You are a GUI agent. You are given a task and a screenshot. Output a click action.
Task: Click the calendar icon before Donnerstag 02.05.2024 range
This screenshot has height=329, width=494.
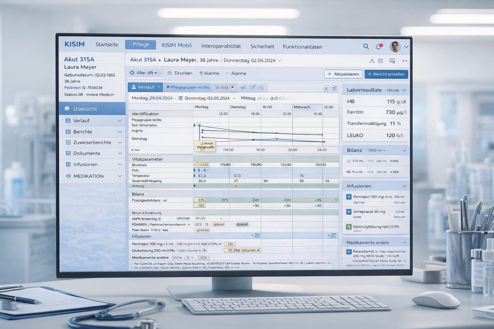[x=181, y=98]
